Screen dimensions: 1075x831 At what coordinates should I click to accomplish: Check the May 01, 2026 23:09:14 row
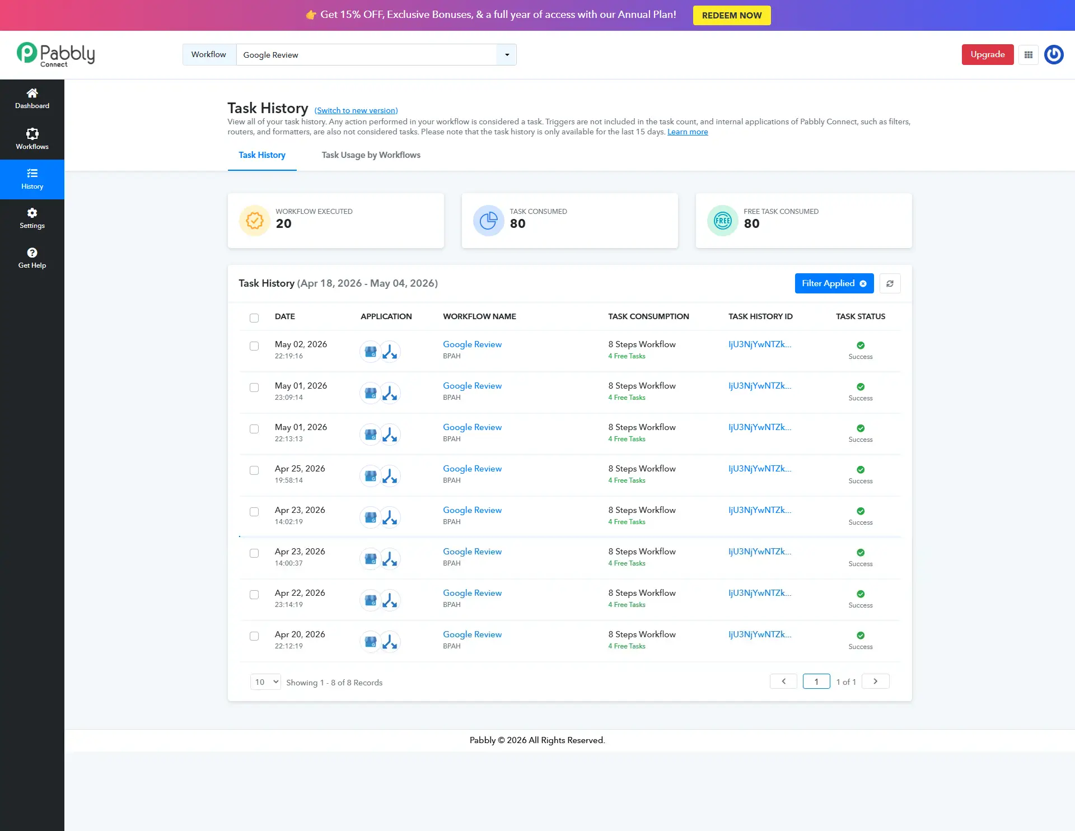pyautogui.click(x=254, y=388)
